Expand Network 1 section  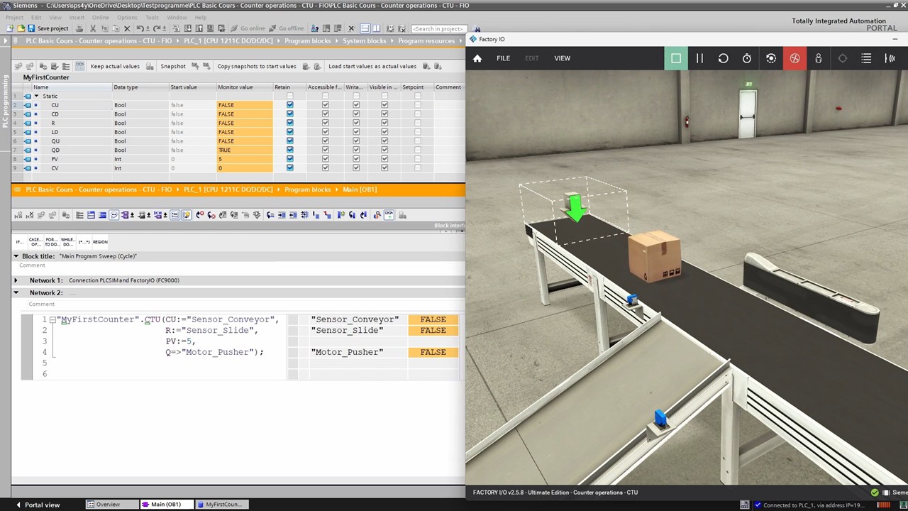coord(16,280)
